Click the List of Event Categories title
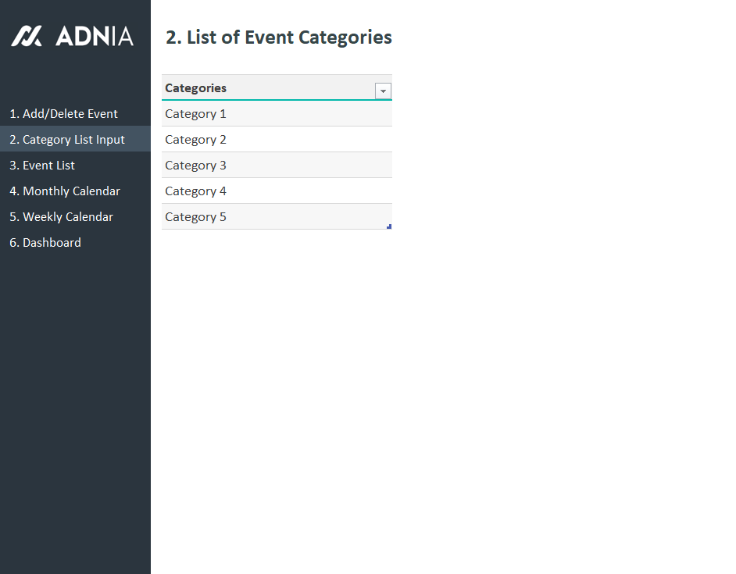Image resolution: width=736 pixels, height=574 pixels. pyautogui.click(x=279, y=37)
